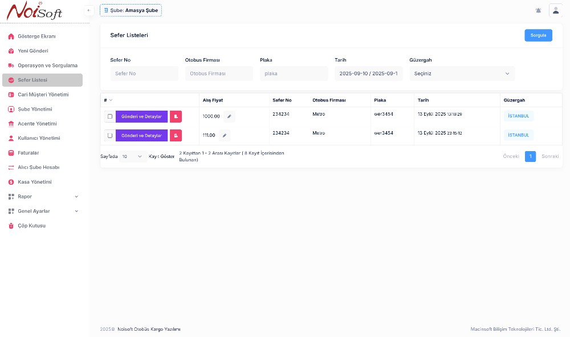Click the pencil edit icon beside 1000.00

click(x=229, y=116)
